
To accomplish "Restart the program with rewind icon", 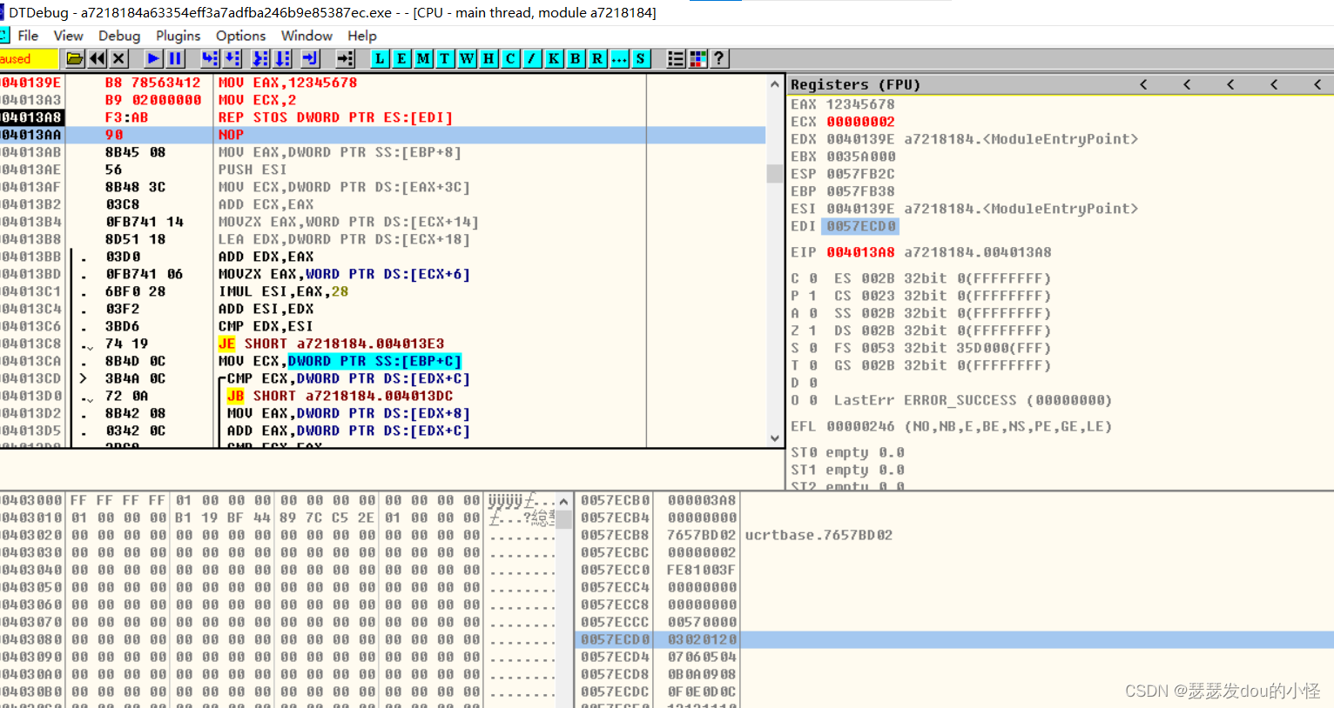I will (x=98, y=59).
